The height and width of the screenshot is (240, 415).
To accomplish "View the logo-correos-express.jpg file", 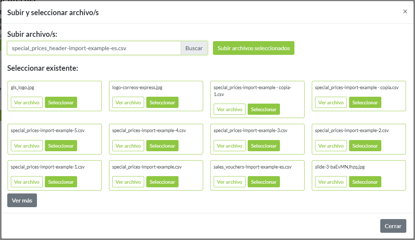I will point(128,102).
